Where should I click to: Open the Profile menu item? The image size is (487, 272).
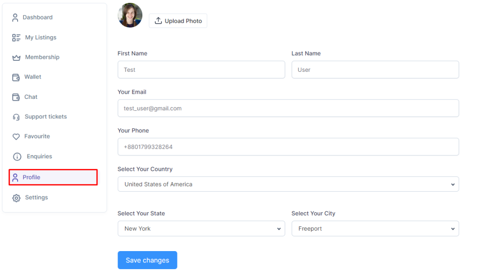(x=53, y=177)
